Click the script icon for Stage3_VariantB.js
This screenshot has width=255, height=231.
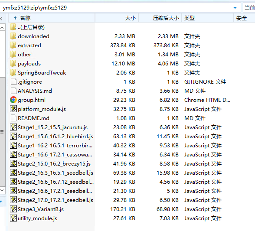[x=13, y=209]
